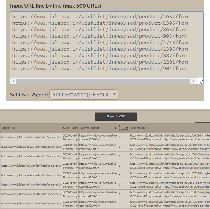Click the product/1718 URL line in textarea

tap(100, 43)
